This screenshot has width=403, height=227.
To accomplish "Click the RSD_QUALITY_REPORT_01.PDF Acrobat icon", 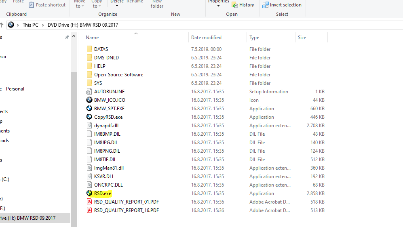I will click(x=89, y=202).
